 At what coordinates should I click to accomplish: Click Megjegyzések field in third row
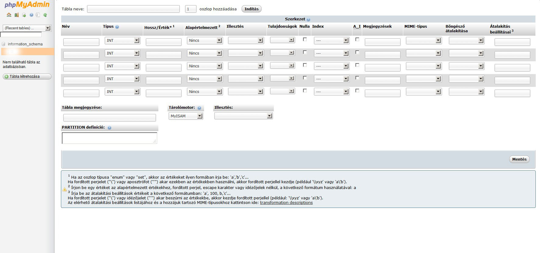[x=383, y=67]
